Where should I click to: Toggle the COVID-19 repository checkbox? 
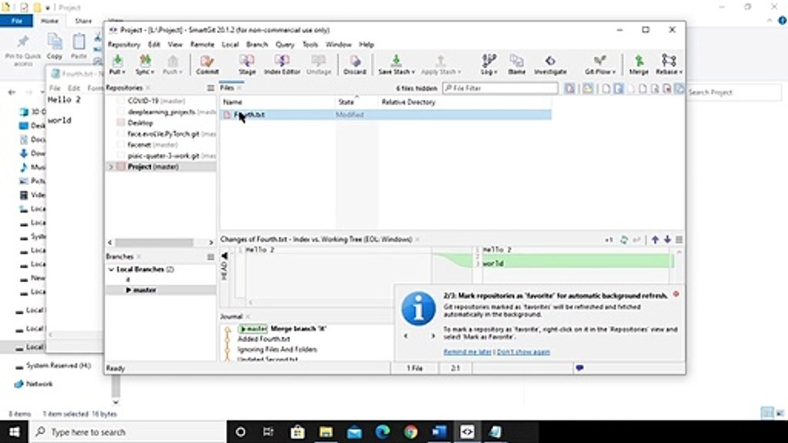pyautogui.click(x=121, y=101)
